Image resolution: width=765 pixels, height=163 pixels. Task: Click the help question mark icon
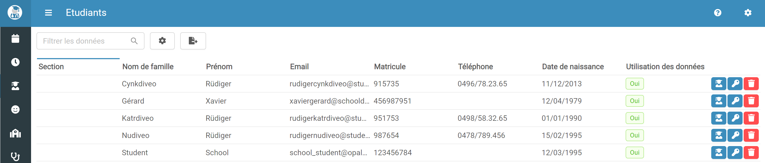click(x=717, y=13)
